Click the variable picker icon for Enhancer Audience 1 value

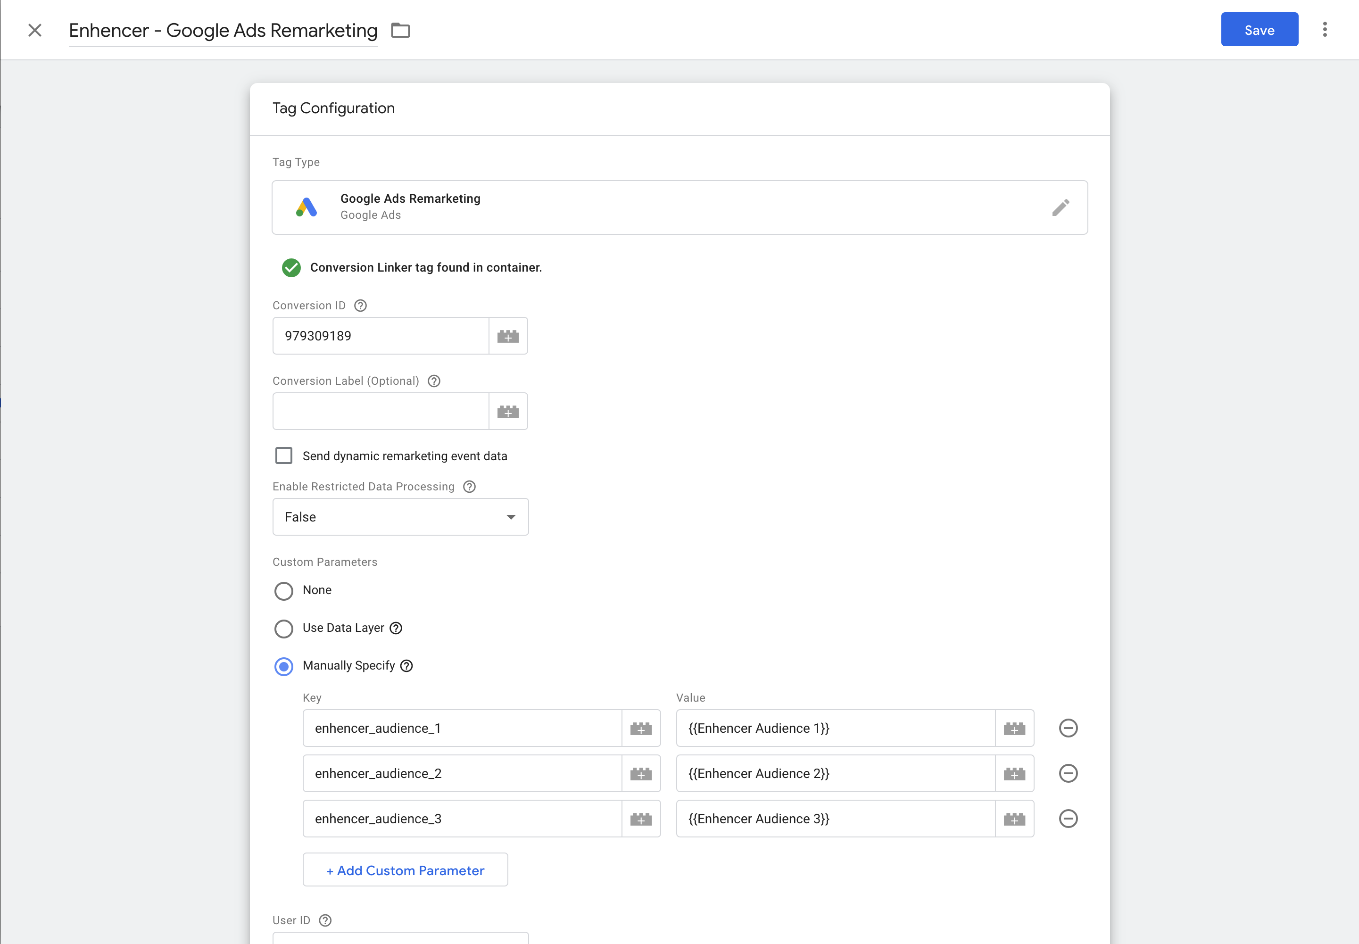tap(1014, 728)
